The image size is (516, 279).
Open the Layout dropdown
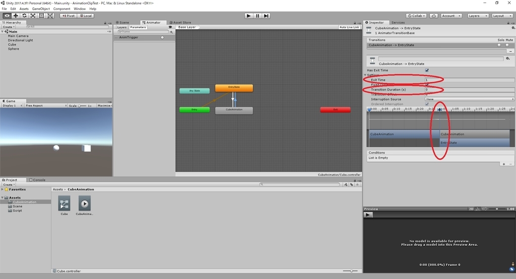pos(502,16)
